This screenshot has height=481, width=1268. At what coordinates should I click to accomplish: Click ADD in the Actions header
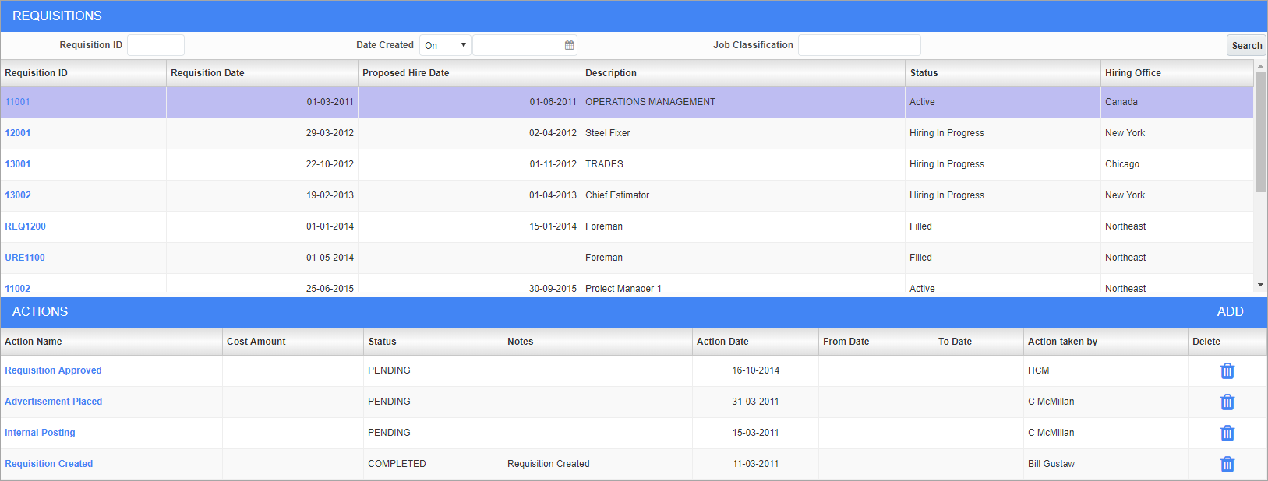[1230, 311]
